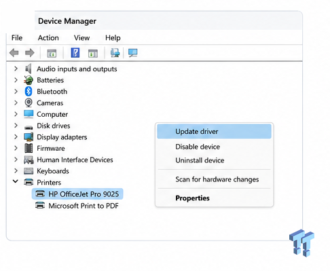The height and width of the screenshot is (271, 330).
Task: Open Properties from the context menu
Action: click(214, 198)
